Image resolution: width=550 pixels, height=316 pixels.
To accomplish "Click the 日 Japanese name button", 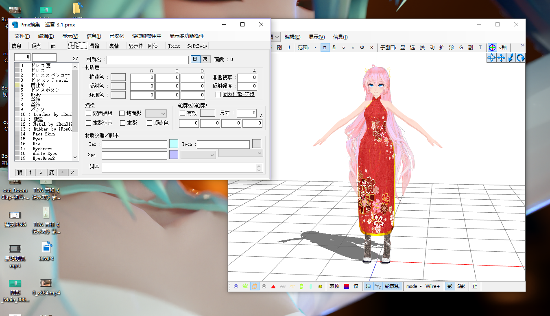I will (196, 59).
